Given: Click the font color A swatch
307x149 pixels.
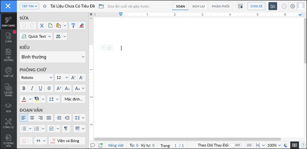Looking at the screenshot, I should pos(24,99).
